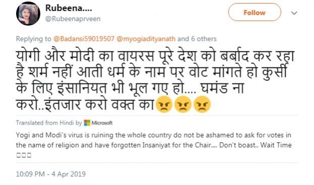Click the Microsoft wordmark text

coord(102,123)
